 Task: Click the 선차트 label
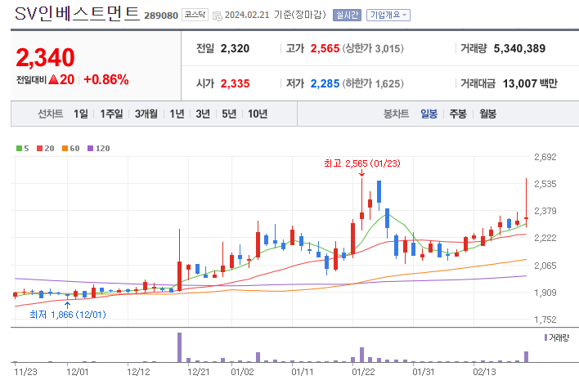(50, 114)
